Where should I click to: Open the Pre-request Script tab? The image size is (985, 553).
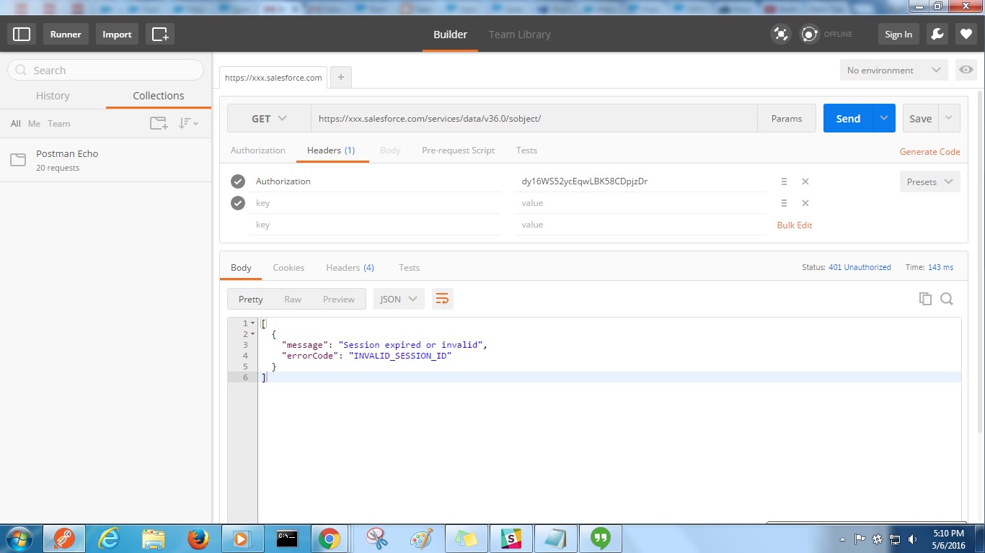pyautogui.click(x=458, y=150)
